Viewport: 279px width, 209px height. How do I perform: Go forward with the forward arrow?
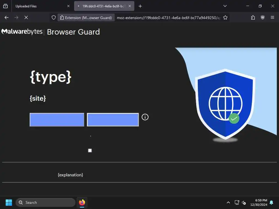tap(16, 17)
